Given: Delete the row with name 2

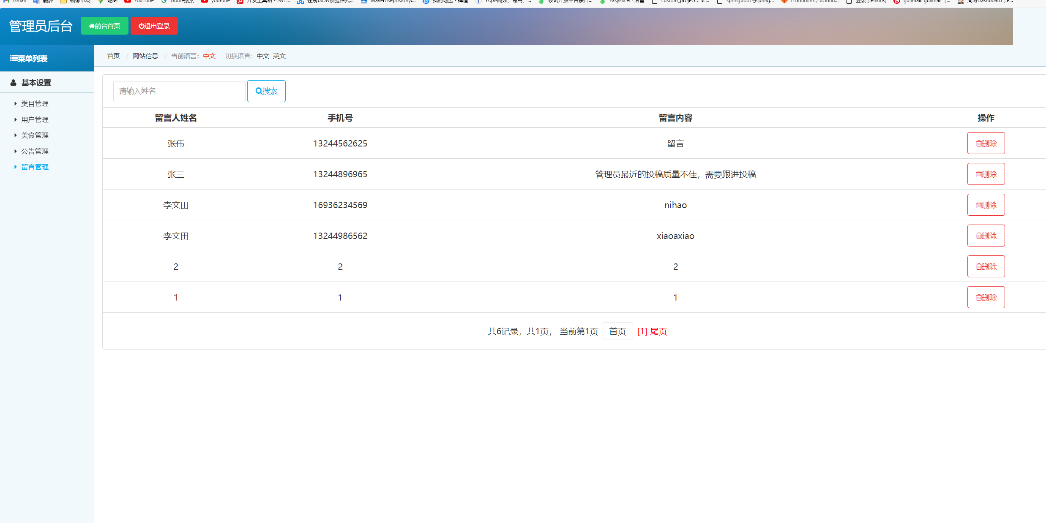Looking at the screenshot, I should coord(986,267).
